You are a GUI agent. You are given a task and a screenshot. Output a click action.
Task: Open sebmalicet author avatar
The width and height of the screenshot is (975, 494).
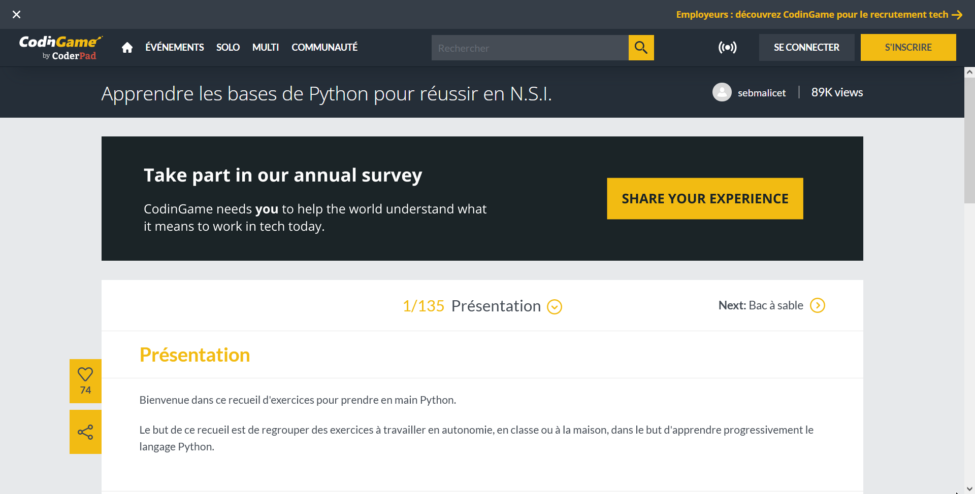coord(722,92)
